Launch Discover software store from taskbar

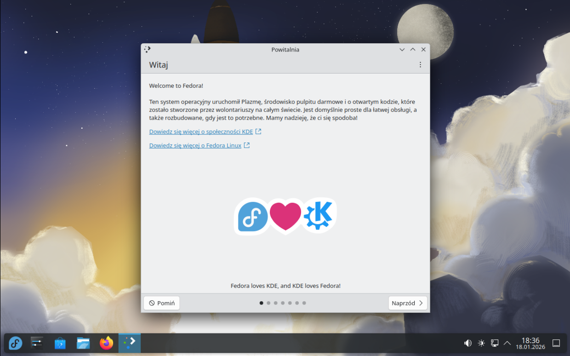(60, 343)
